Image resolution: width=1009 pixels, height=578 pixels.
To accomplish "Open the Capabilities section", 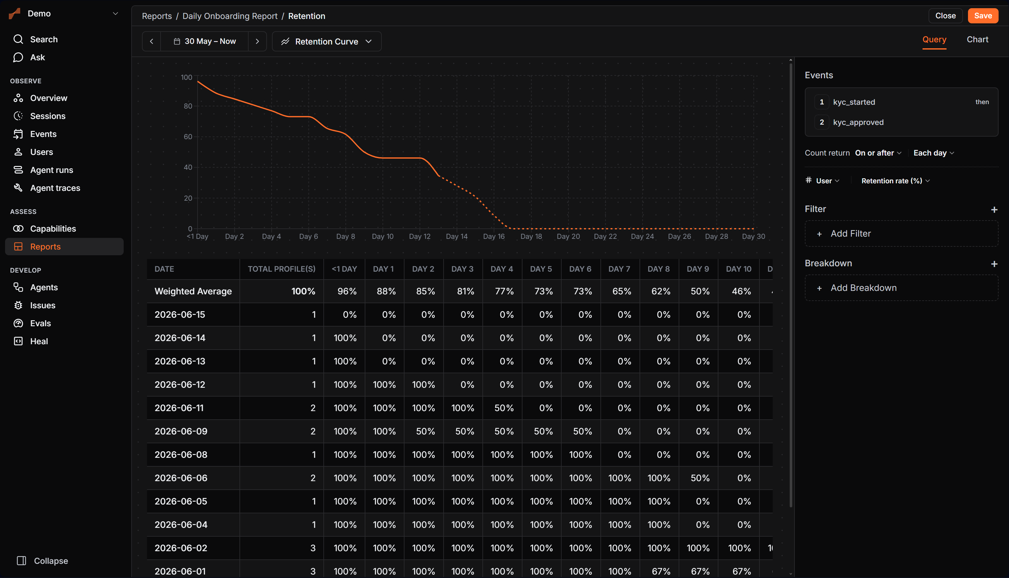I will pyautogui.click(x=64, y=229).
